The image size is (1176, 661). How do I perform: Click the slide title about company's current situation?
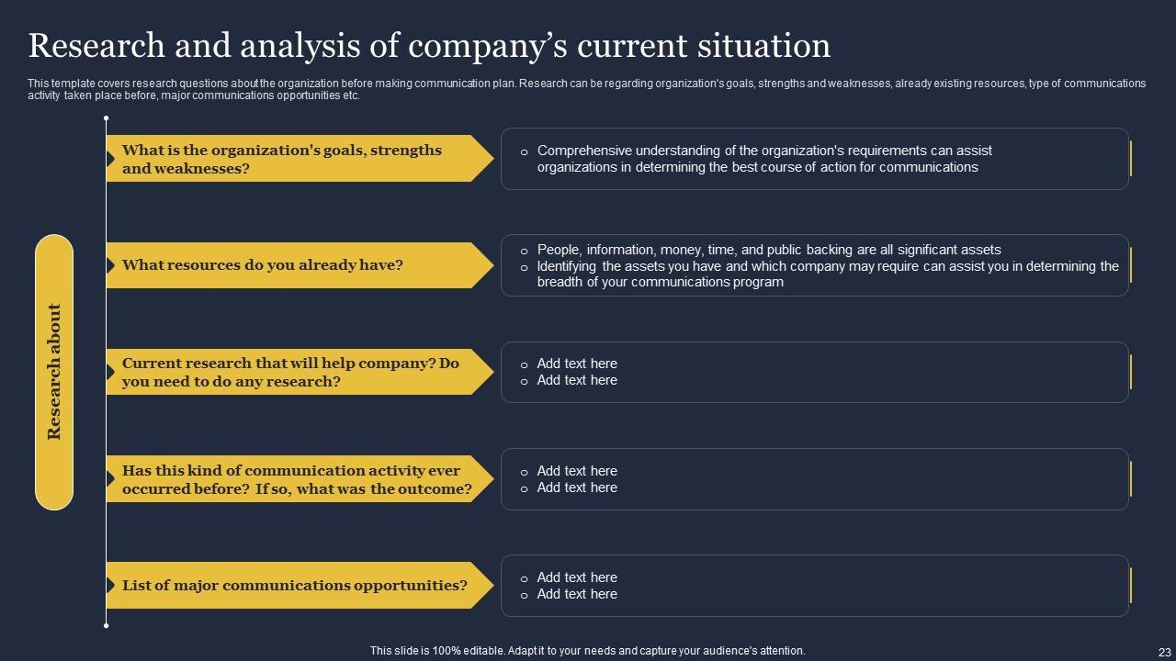click(x=429, y=45)
